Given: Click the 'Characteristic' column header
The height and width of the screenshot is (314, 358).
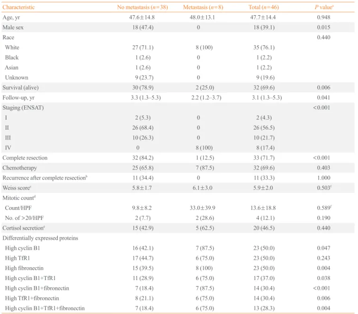Looking at the screenshot, I should [x=18, y=7].
